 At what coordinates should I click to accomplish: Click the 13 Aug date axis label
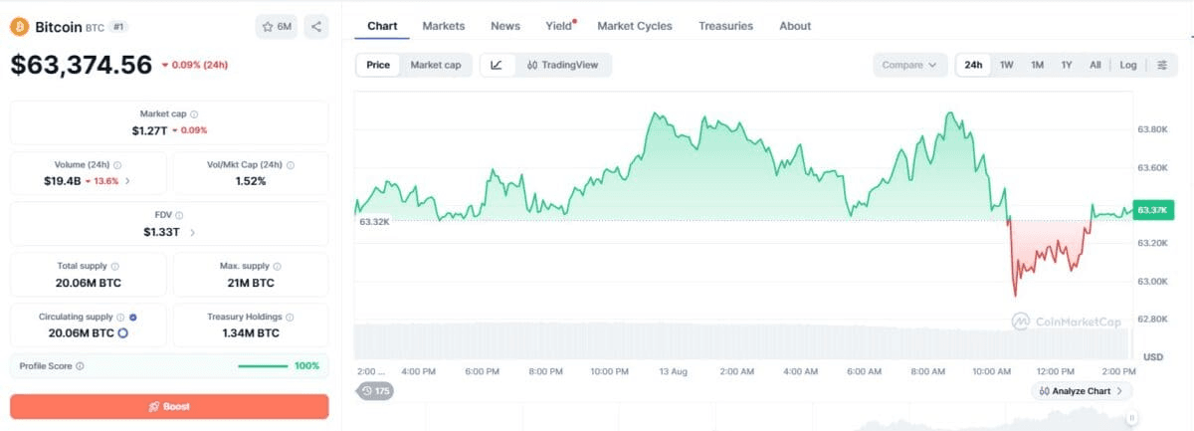coord(673,371)
